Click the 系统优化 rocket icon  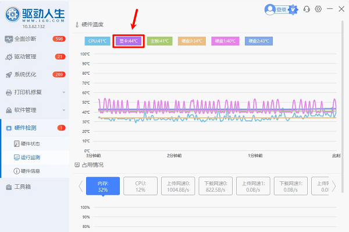(x=9, y=75)
